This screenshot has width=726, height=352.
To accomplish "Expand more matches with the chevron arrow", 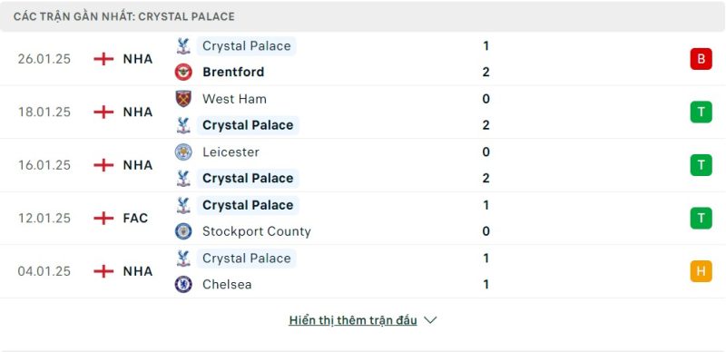I will [430, 320].
